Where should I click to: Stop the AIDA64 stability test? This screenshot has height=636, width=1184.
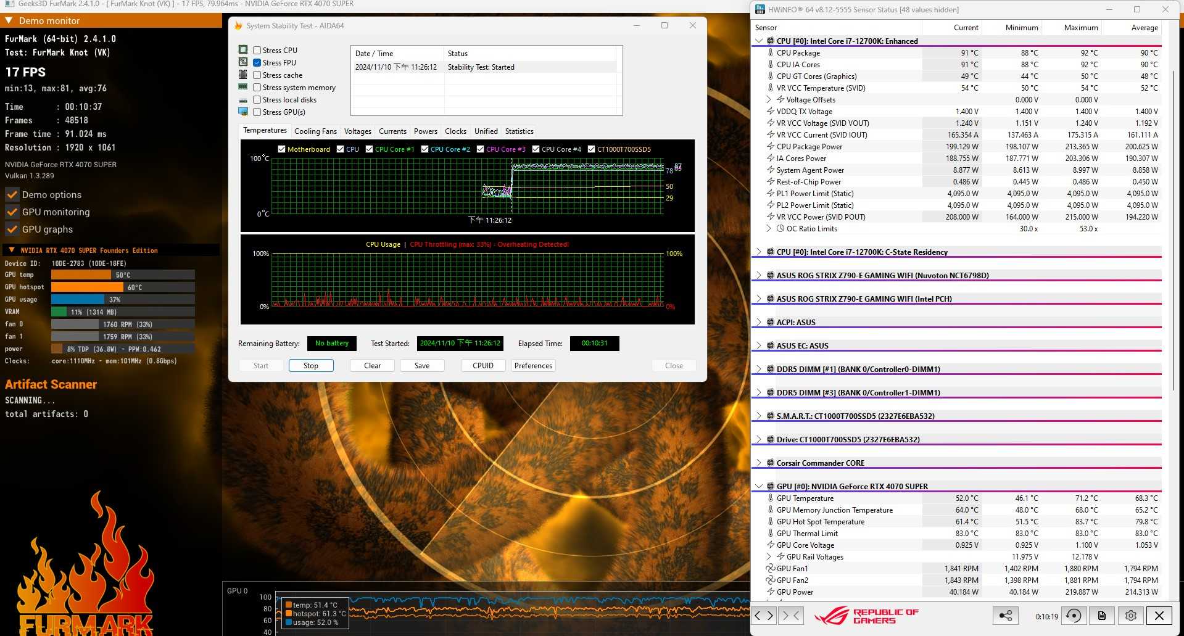point(311,365)
